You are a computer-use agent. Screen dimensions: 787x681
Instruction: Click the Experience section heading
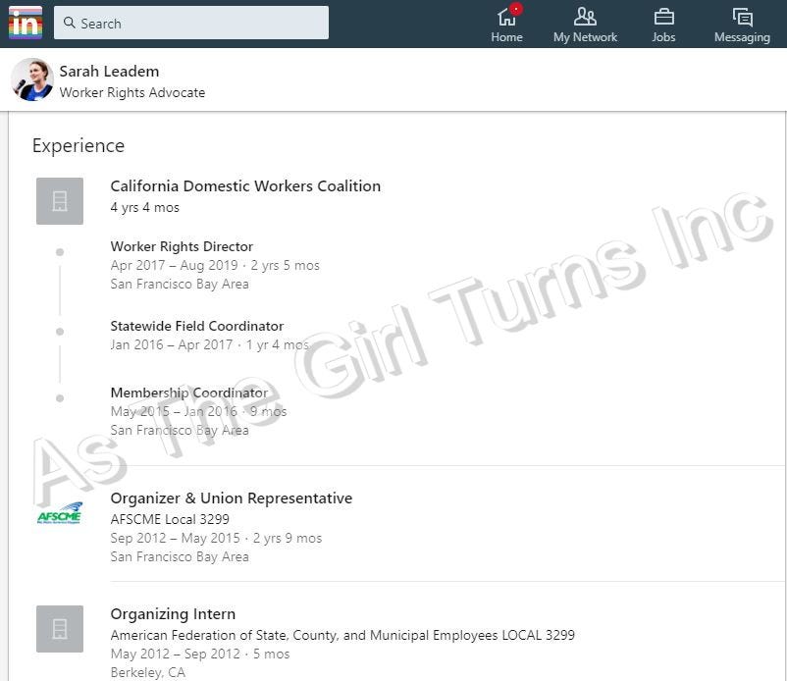79,145
